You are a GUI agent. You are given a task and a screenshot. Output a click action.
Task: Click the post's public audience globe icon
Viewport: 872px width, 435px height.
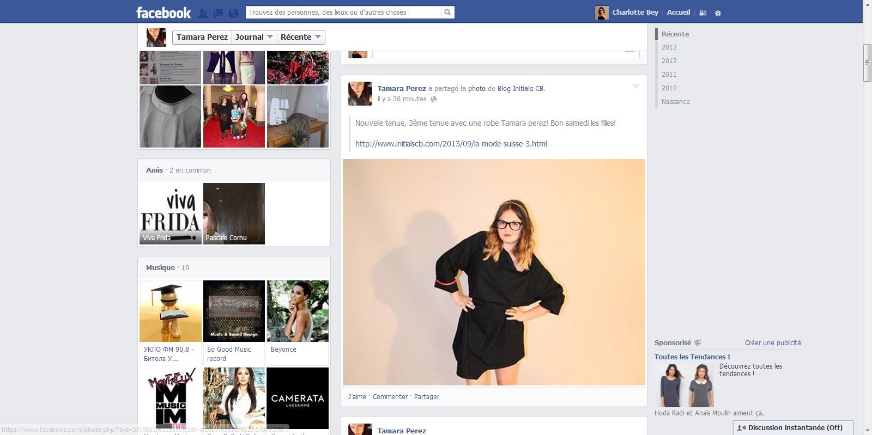pyautogui.click(x=433, y=99)
